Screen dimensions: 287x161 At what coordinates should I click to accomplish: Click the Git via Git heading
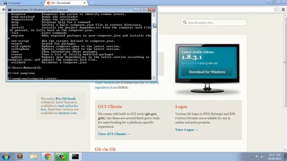coord(105,149)
